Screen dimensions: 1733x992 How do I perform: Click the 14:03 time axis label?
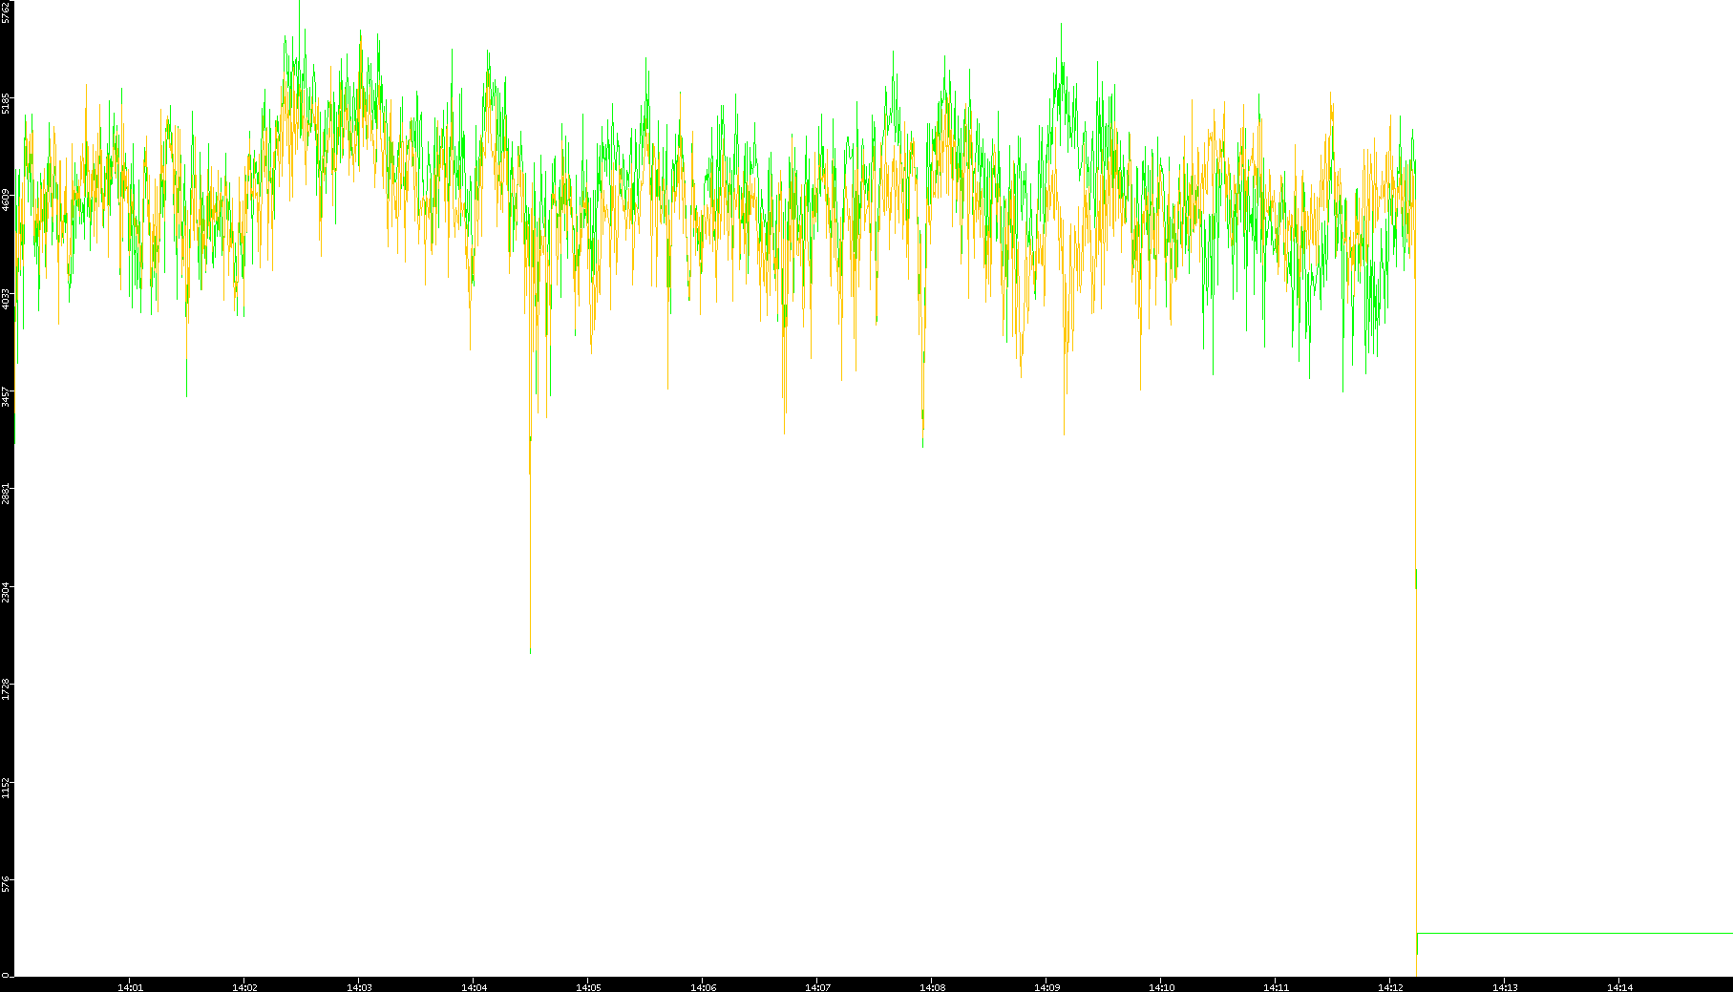pos(359,987)
